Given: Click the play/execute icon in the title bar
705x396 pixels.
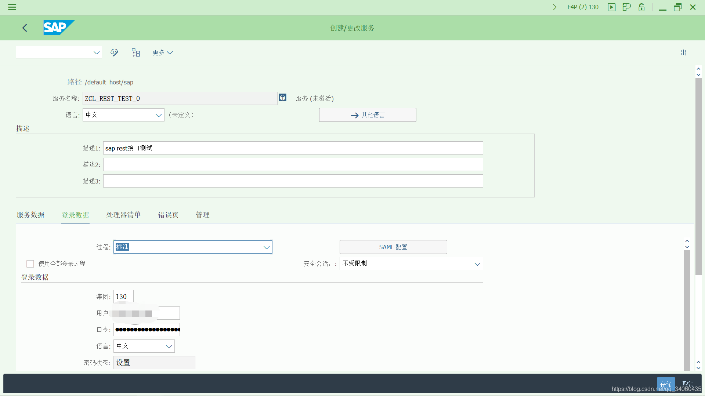Looking at the screenshot, I should point(612,7).
